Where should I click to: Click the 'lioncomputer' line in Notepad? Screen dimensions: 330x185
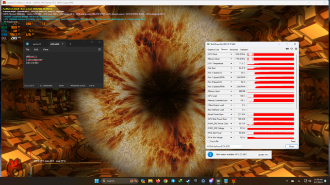(35, 60)
